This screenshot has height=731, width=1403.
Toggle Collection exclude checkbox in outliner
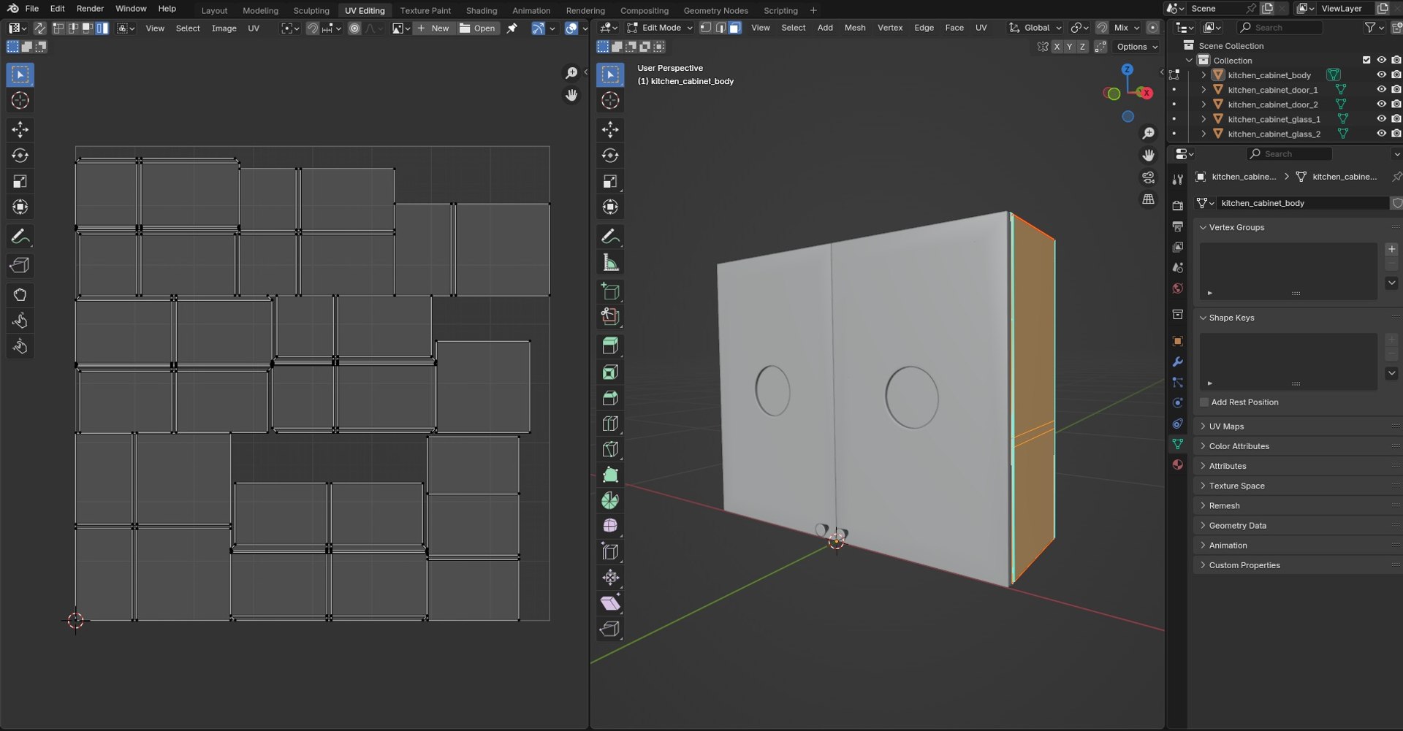pos(1366,60)
